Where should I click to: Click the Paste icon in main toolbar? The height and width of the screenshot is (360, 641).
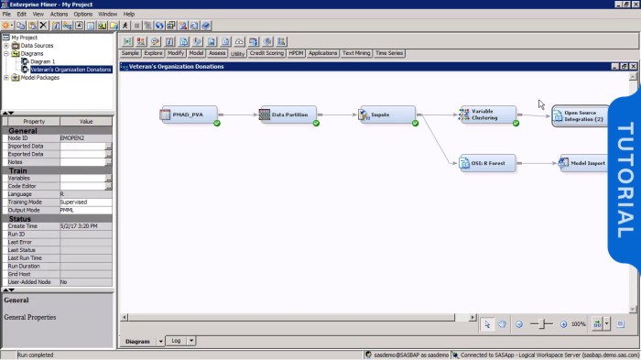click(32, 26)
